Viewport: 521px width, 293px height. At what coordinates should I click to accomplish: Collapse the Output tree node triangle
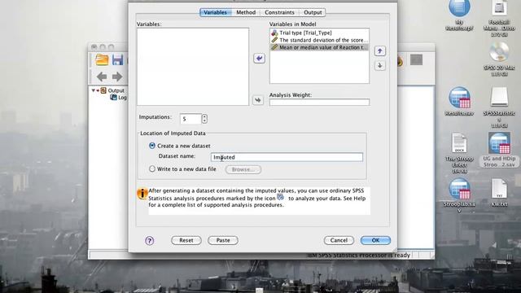point(94,90)
